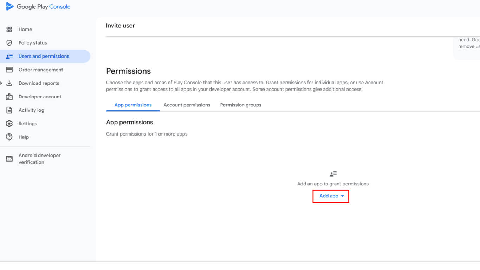Open the Activity log page
The image size is (480, 270).
tap(31, 110)
